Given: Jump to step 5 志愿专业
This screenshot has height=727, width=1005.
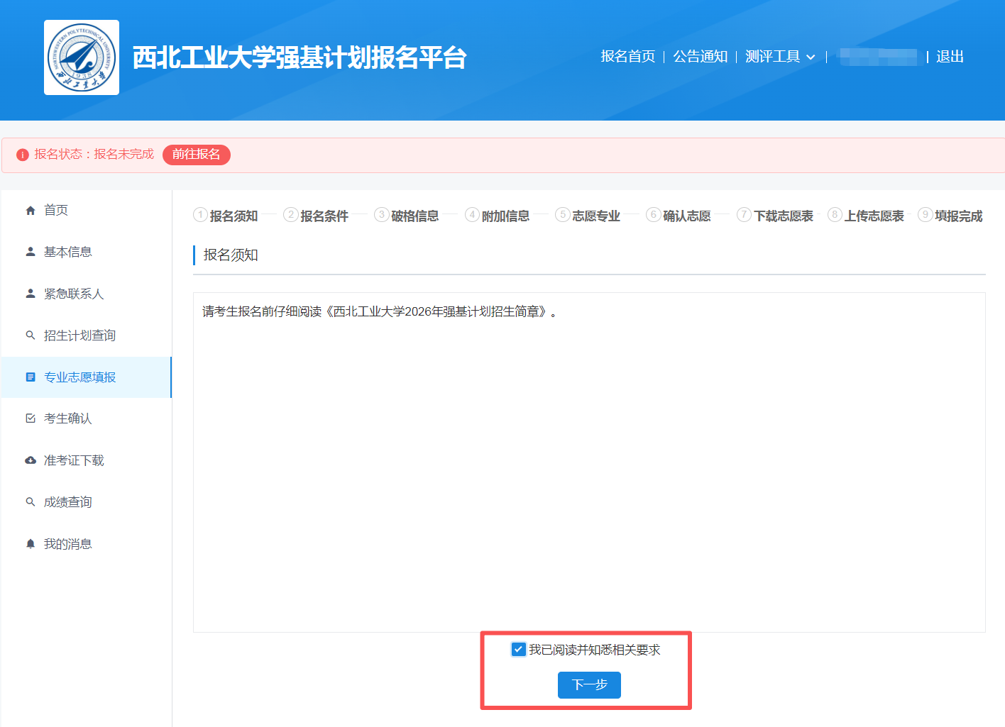Looking at the screenshot, I should click(x=588, y=216).
